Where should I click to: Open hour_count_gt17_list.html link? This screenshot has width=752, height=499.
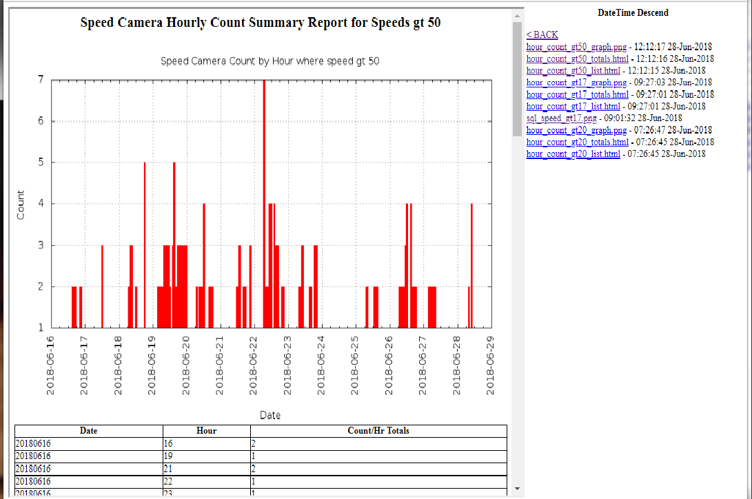[x=573, y=106]
